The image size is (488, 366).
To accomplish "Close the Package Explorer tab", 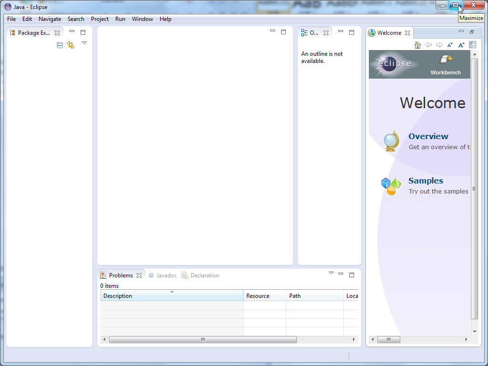I will tap(57, 33).
